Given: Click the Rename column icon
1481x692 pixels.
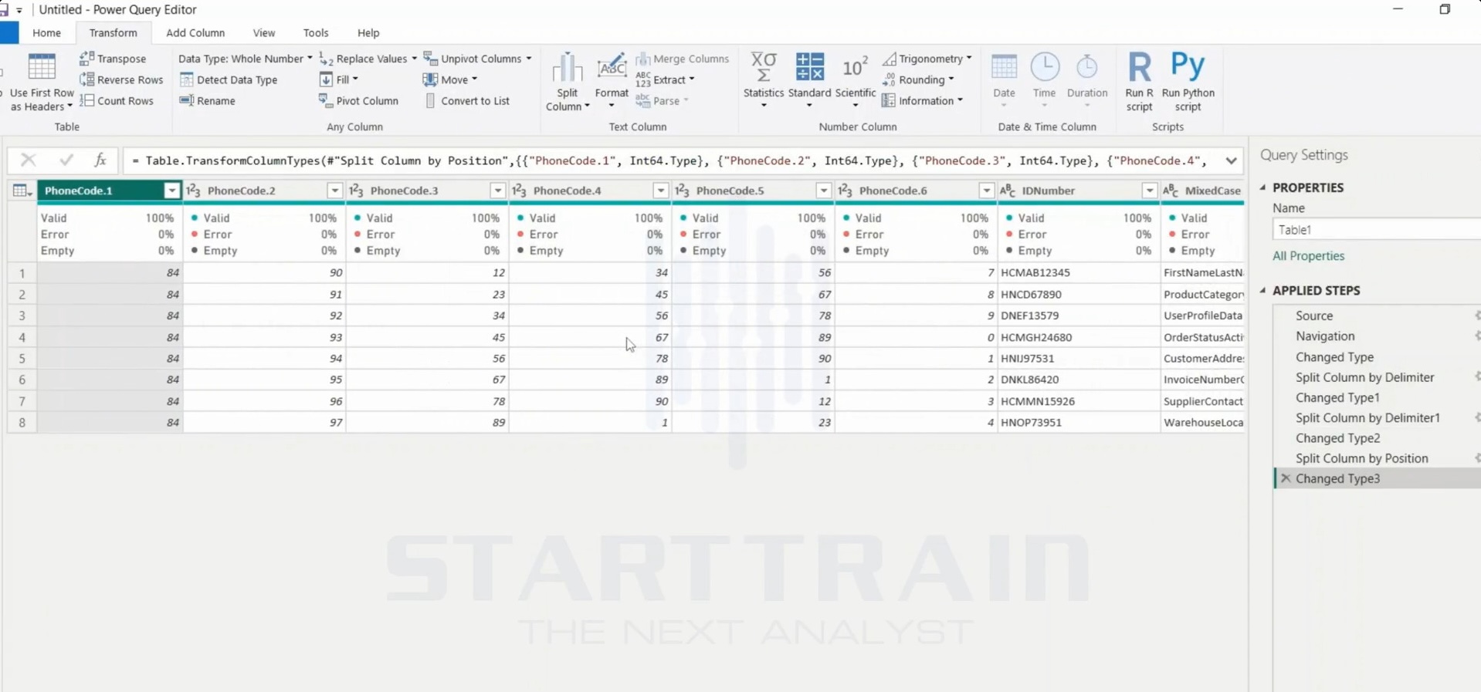Looking at the screenshot, I should (186, 100).
